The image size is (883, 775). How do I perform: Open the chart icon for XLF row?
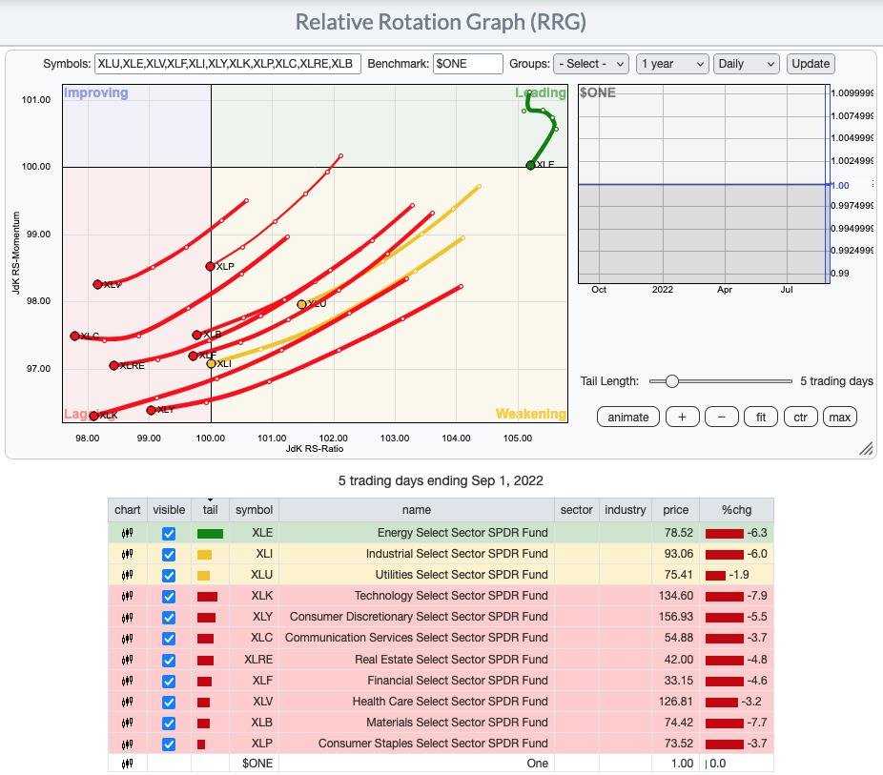[127, 681]
